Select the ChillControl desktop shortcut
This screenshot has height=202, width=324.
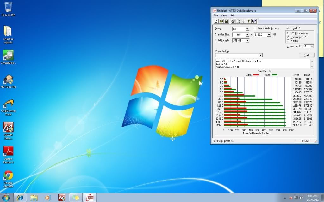[x=8, y=107]
